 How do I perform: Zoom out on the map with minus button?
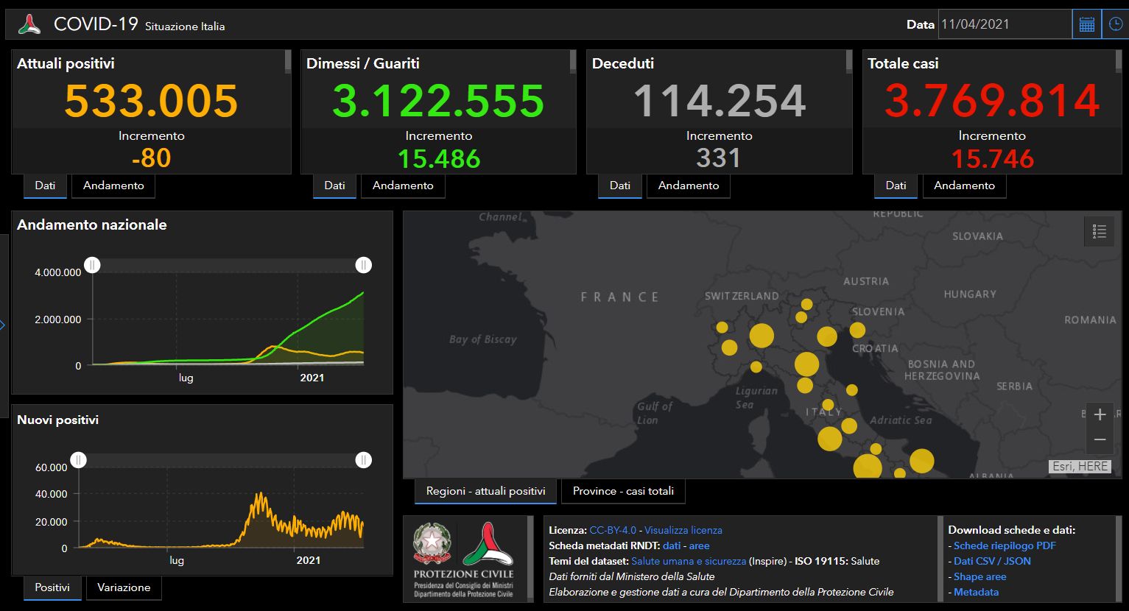tap(1100, 439)
